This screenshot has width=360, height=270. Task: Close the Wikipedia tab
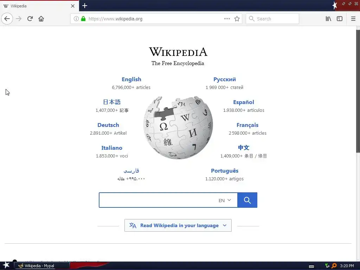tap(72, 6)
